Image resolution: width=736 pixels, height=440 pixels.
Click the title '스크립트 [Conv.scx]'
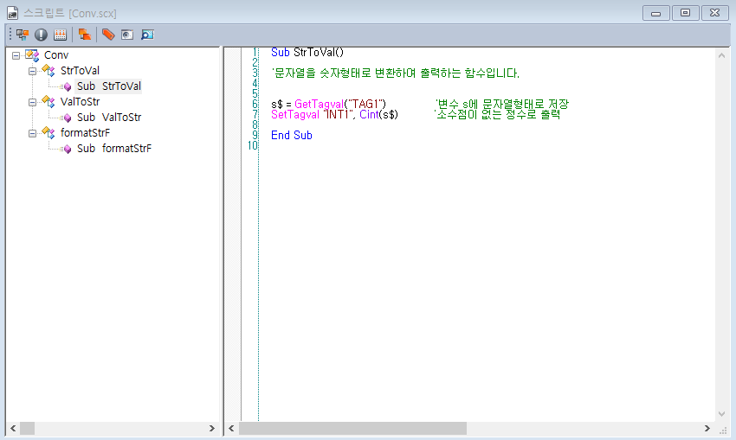tap(70, 13)
